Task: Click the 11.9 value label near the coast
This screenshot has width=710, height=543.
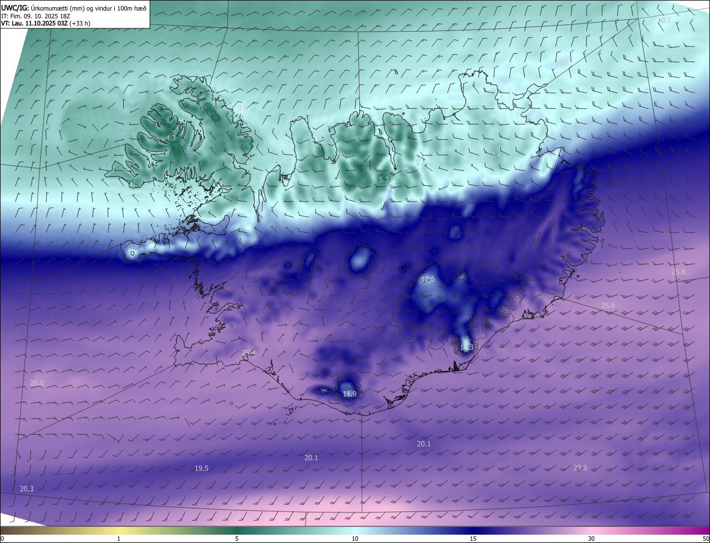Action: pos(349,394)
